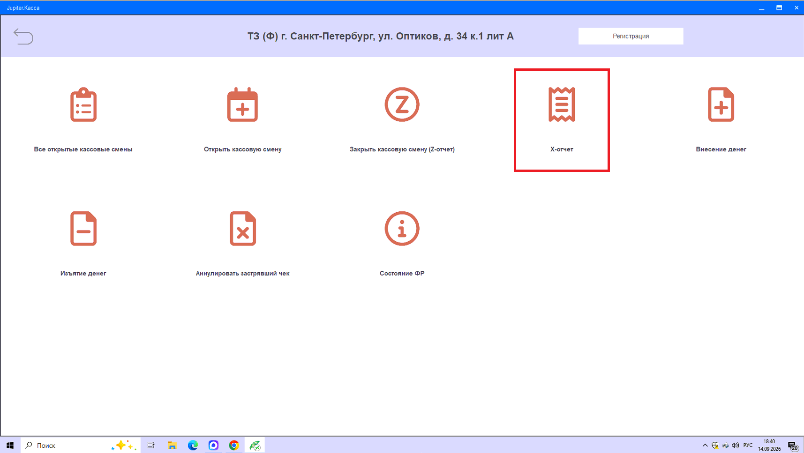This screenshot has width=804, height=453.
Task: Click Аннулировать застрявший чек icon
Action: pyautogui.click(x=242, y=229)
